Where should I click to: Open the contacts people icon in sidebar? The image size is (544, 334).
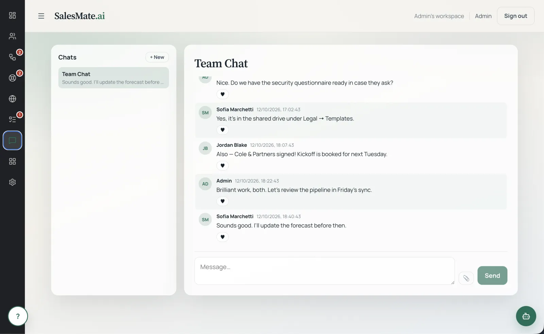12,36
